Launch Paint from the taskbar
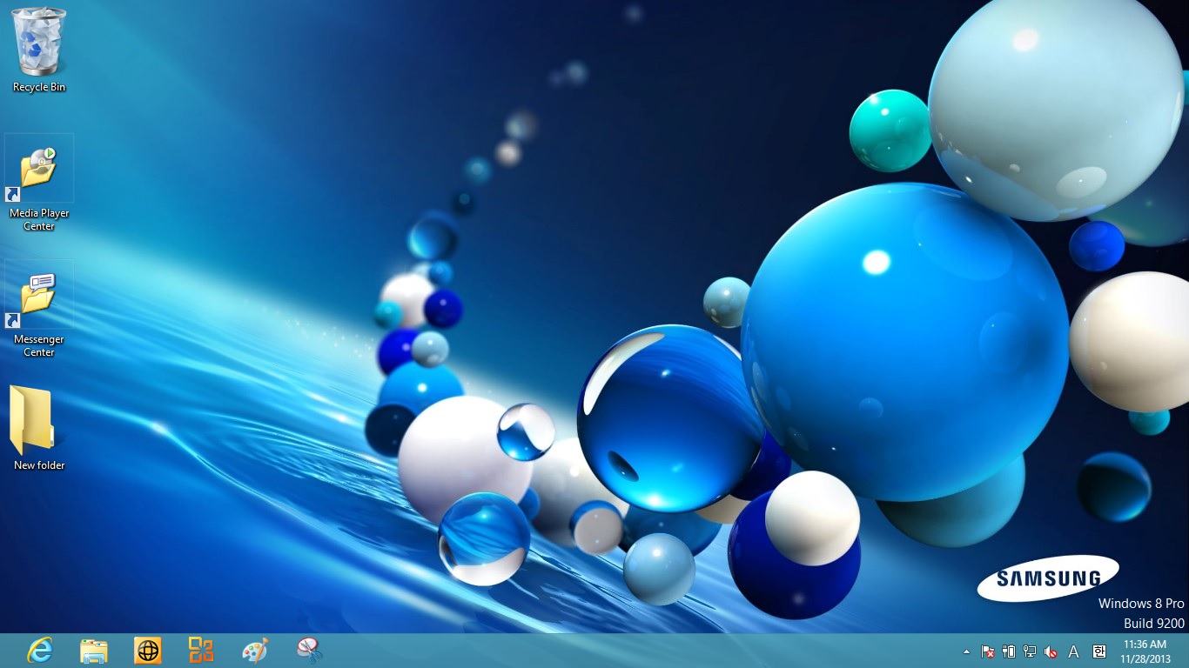This screenshot has height=668, width=1189. (x=255, y=651)
